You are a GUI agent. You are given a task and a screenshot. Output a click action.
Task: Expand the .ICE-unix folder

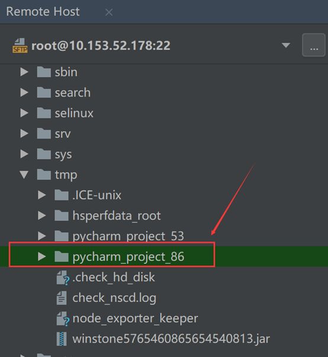(x=41, y=195)
